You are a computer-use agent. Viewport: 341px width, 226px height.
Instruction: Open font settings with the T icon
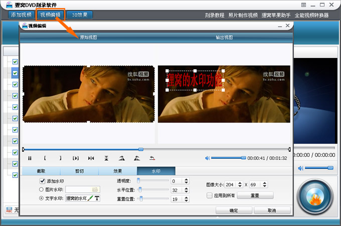[x=97, y=198]
